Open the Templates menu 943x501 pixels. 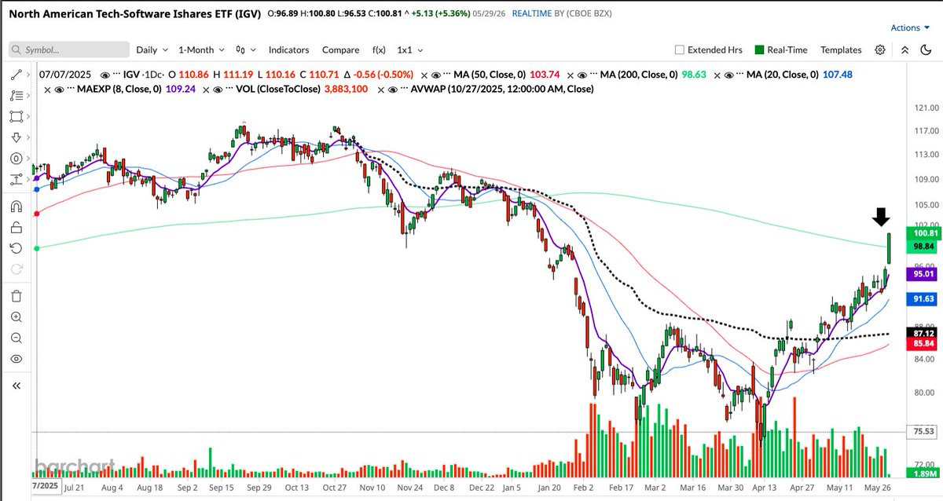(841, 49)
